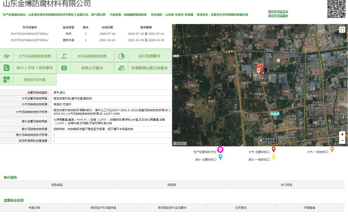The height and width of the screenshot is (218, 348).
Task: Click the 主要污染物类别 value 废气,废水
Action: tap(59, 92)
